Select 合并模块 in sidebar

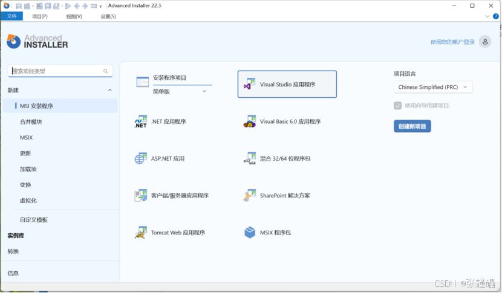click(x=31, y=122)
